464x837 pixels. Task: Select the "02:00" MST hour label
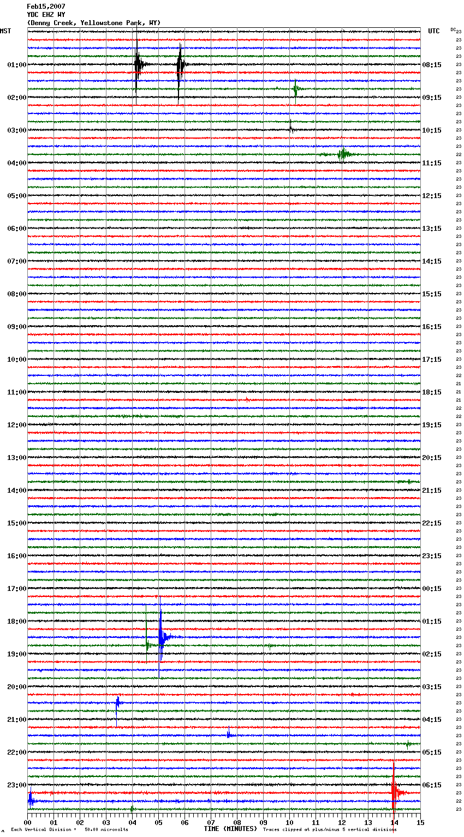pos(17,98)
